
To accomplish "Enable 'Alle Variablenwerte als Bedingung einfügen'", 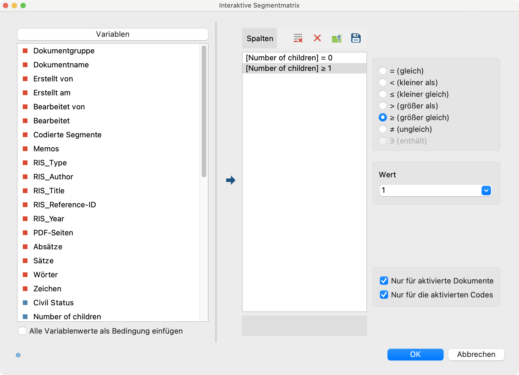I will click(22, 331).
